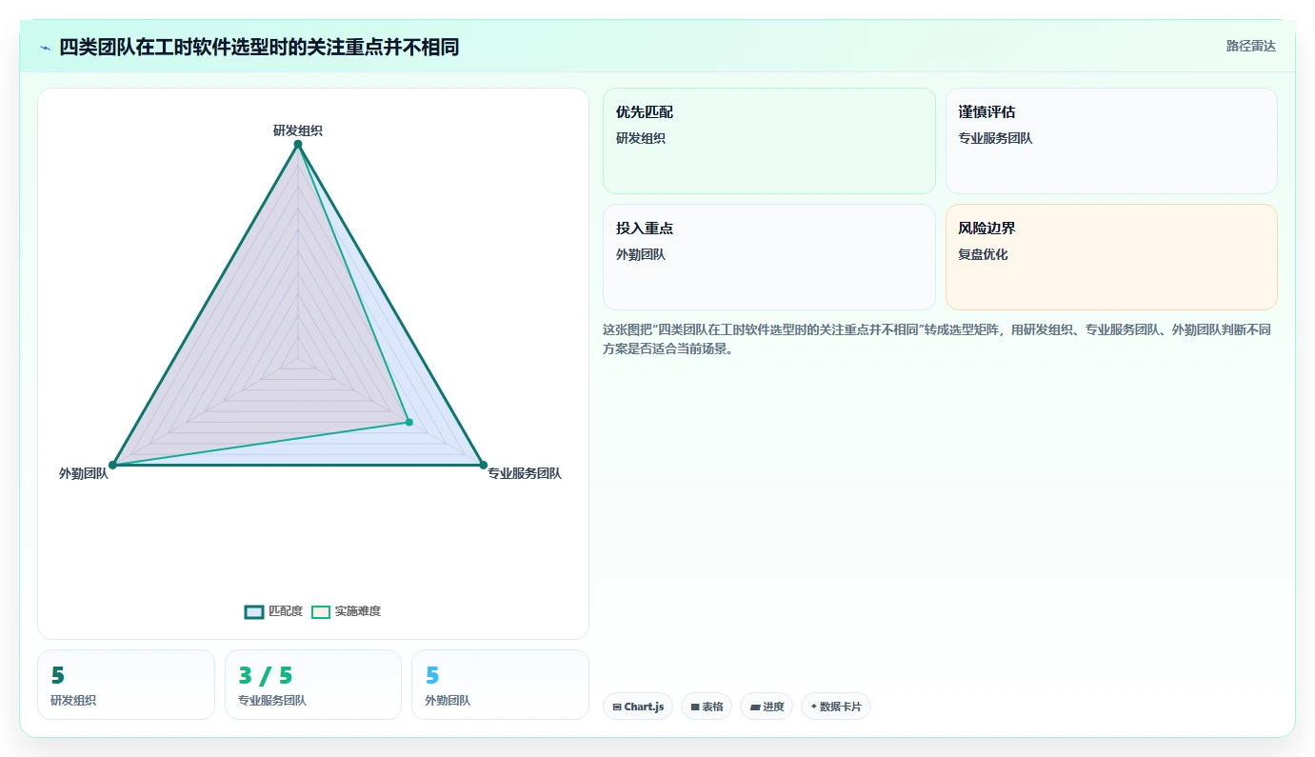The height and width of the screenshot is (757, 1315).
Task: Open the 谨慎评估 card
Action: (1111, 141)
